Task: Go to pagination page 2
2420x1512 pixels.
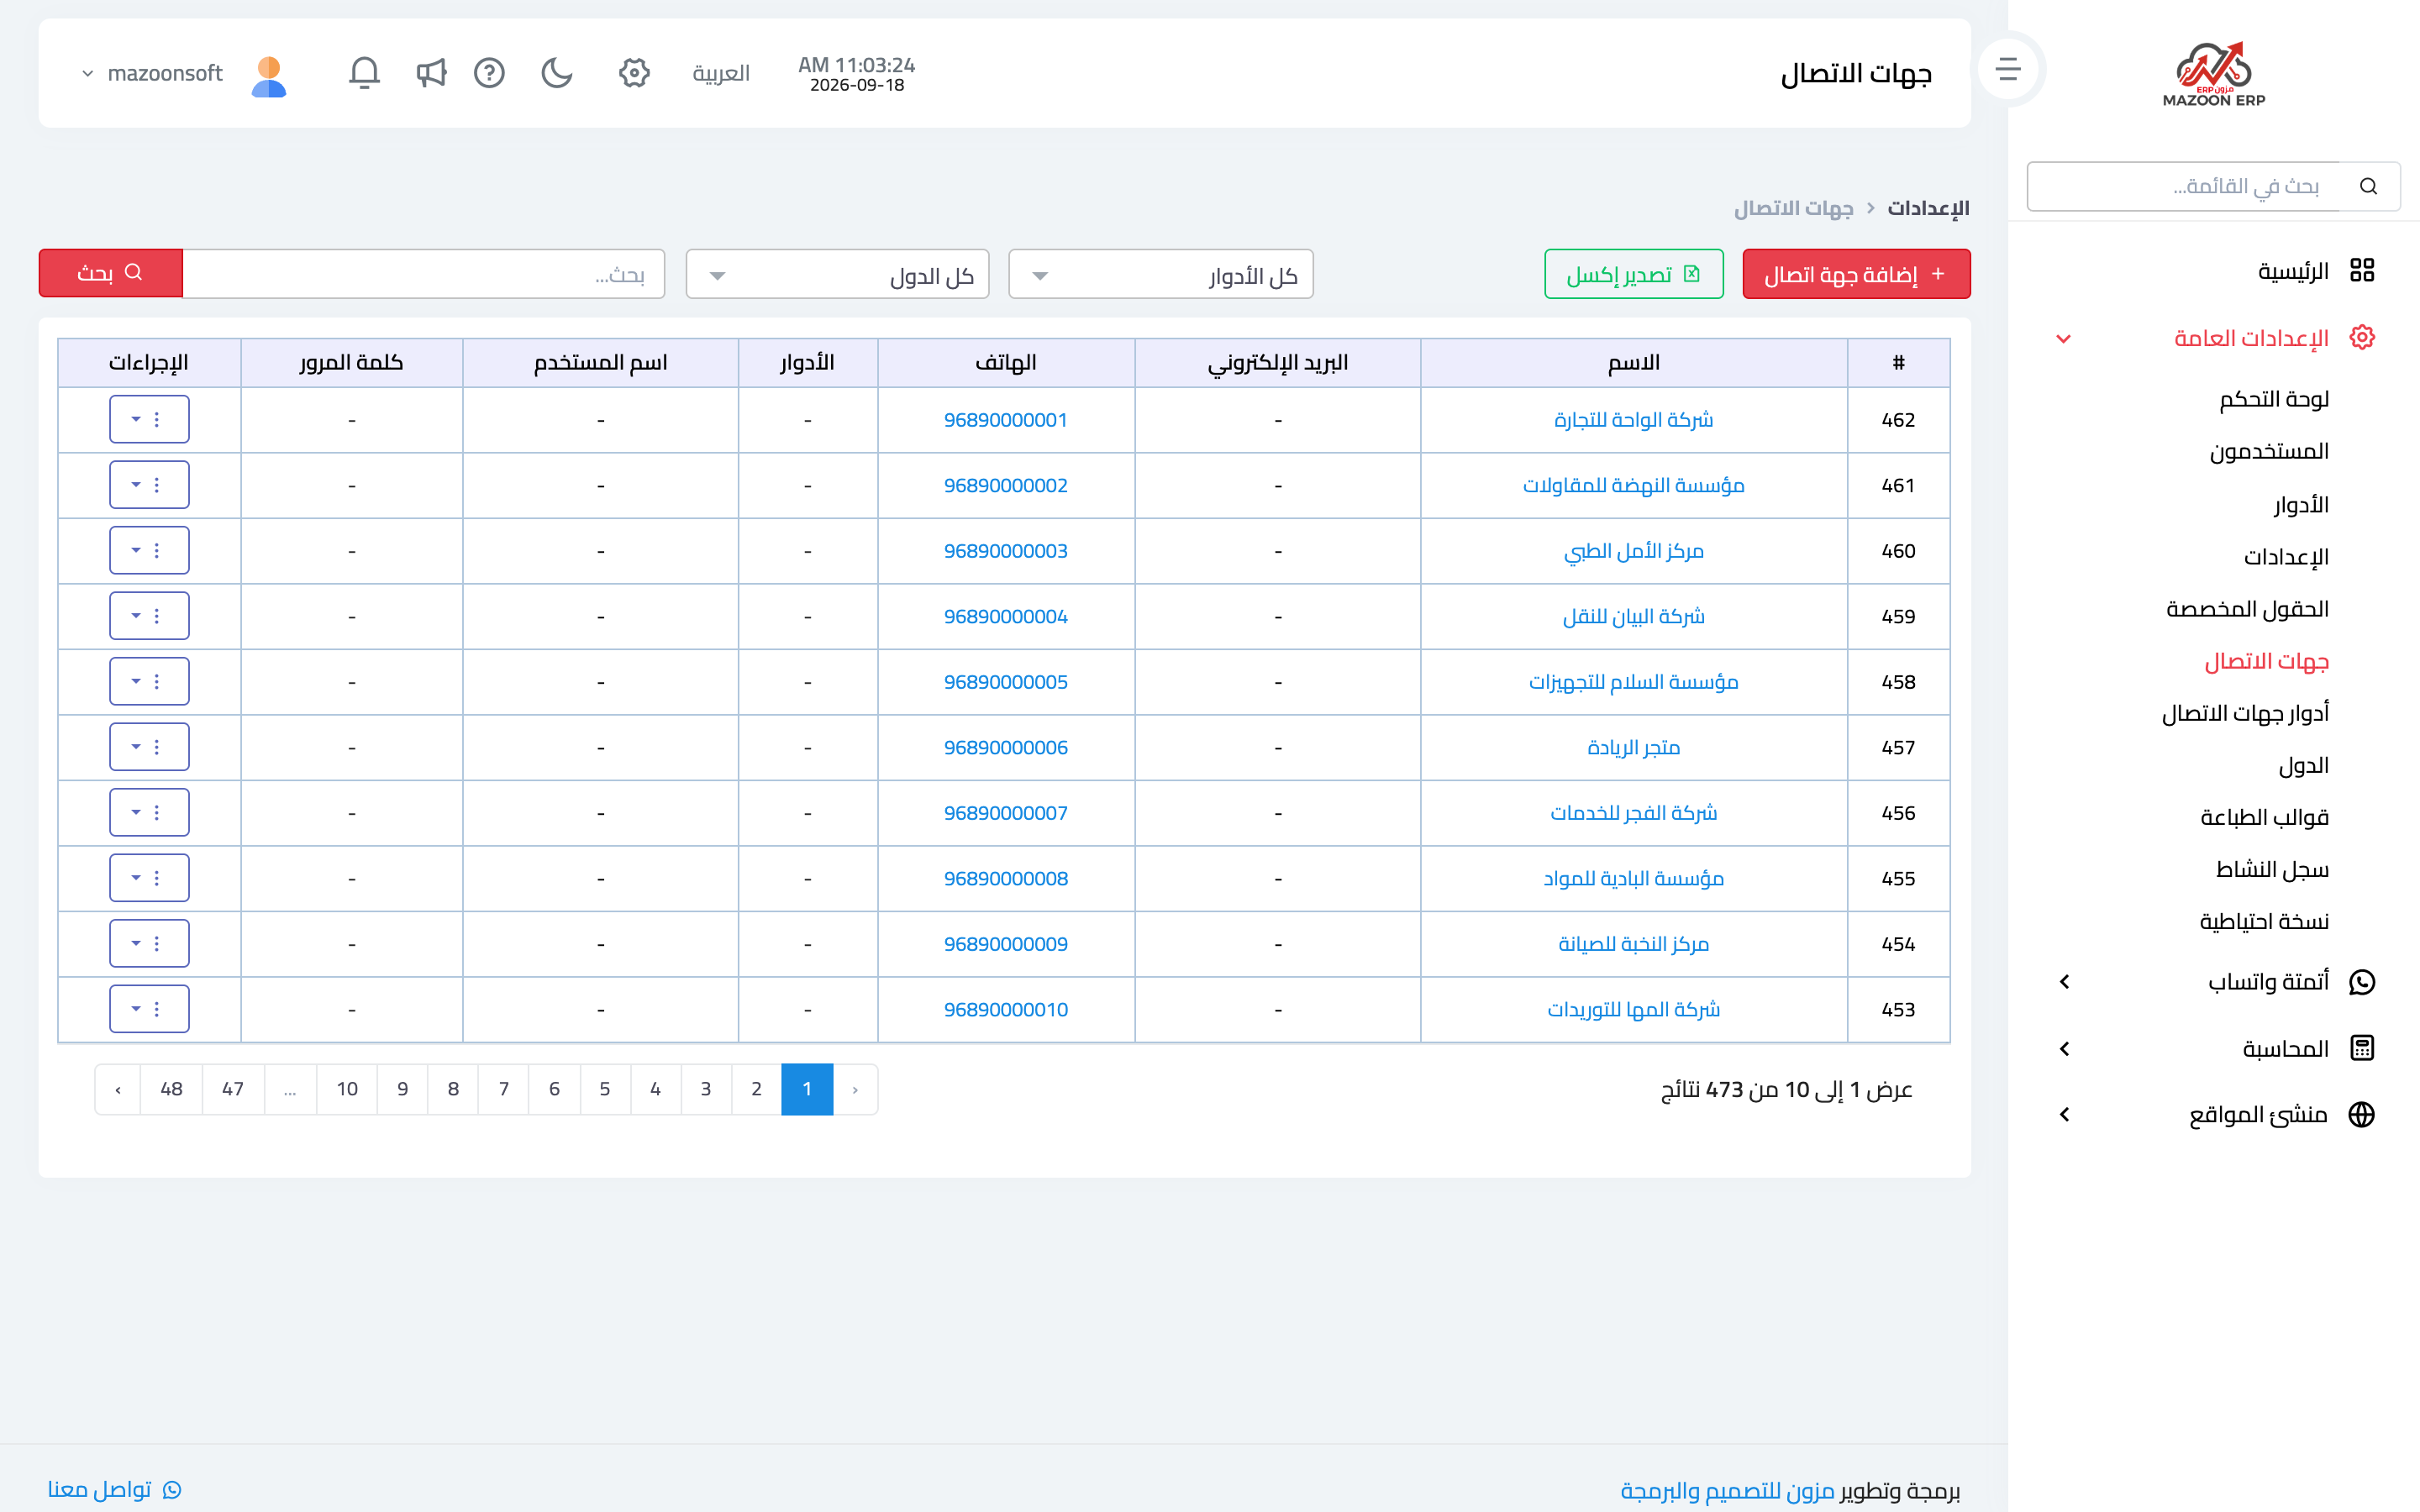Action: [x=756, y=1089]
